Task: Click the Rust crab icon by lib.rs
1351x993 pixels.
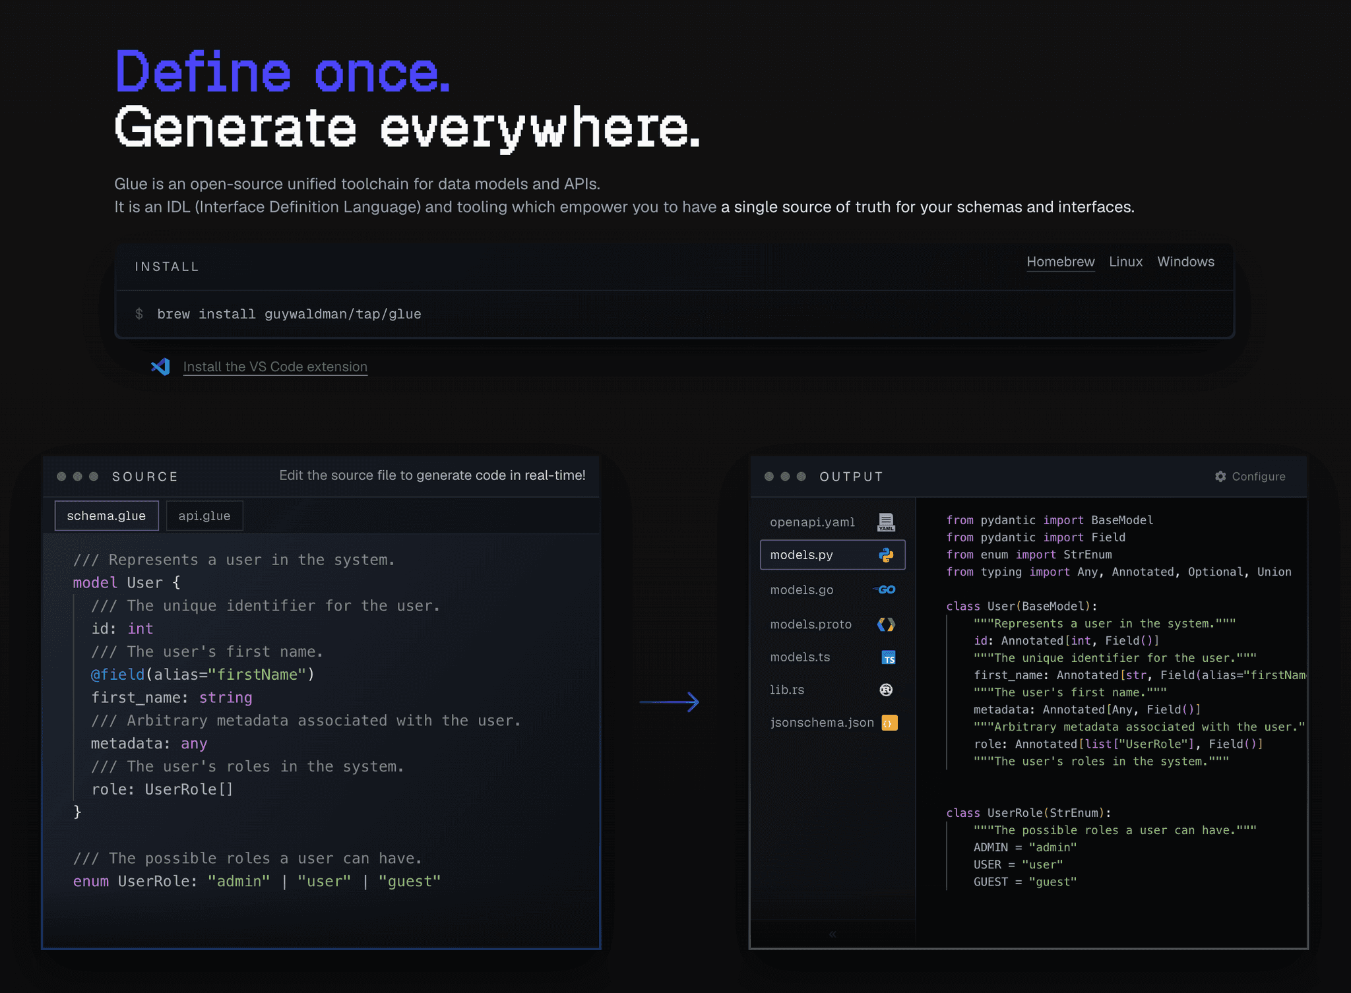Action: tap(886, 690)
